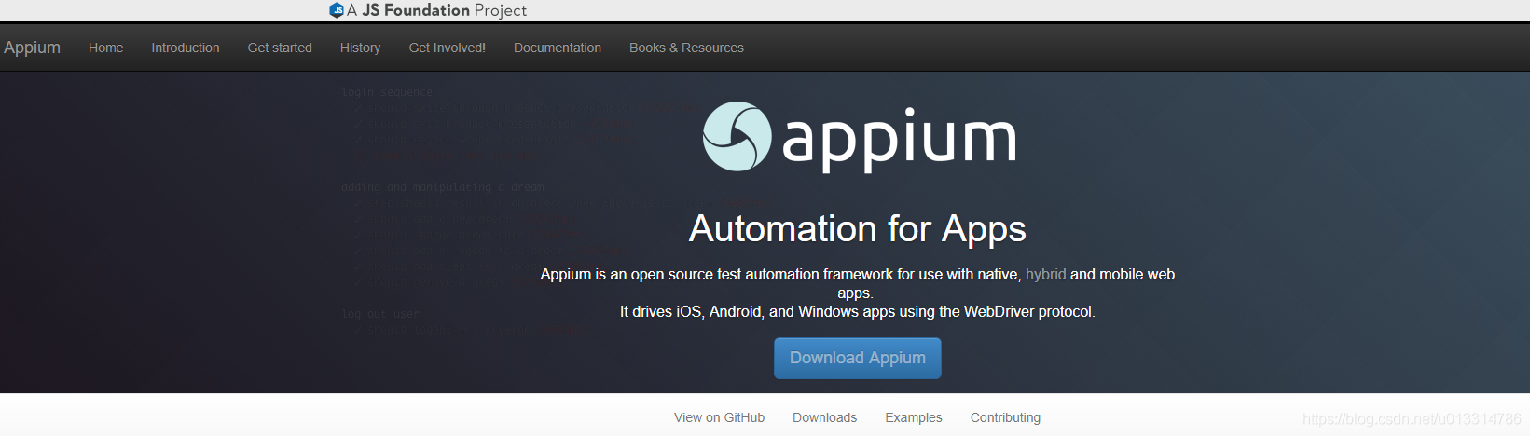Click the large appium wordmark text
The width and height of the screenshot is (1530, 436).
pos(899,140)
